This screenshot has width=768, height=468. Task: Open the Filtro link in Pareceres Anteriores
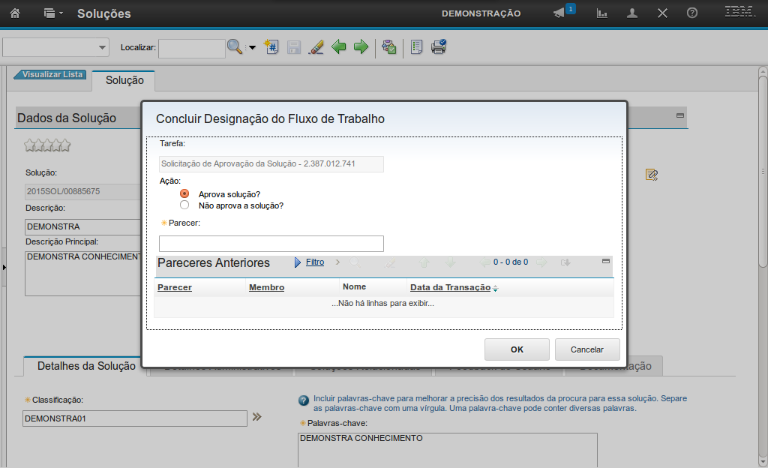(315, 262)
